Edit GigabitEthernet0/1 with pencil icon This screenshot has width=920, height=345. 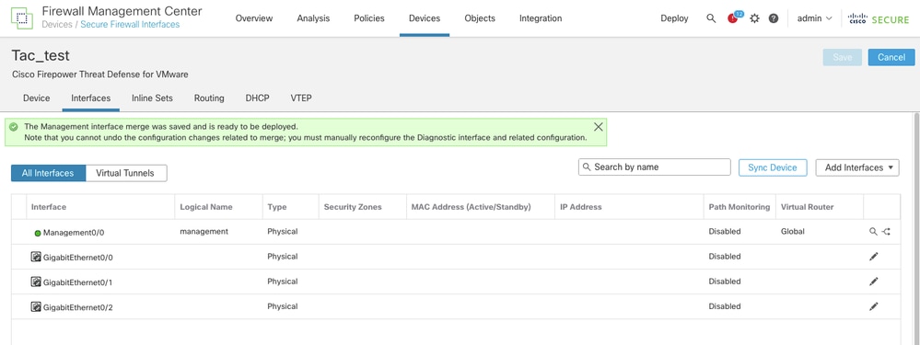(x=874, y=282)
